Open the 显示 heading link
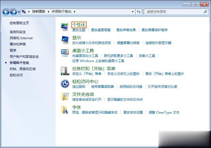Screen dimensions: 211x148 (77, 38)
